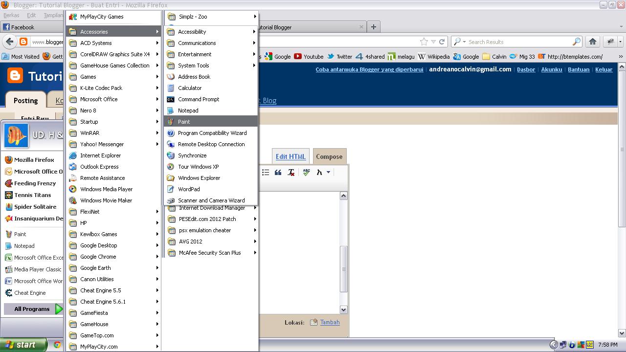Expand the AVG 2012 program group
The image size is (626, 352).
(x=211, y=242)
